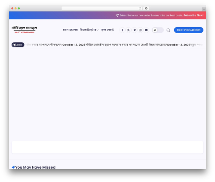This screenshot has height=182, width=215.
Task: Open the search magnifier icon
Action: (168, 30)
